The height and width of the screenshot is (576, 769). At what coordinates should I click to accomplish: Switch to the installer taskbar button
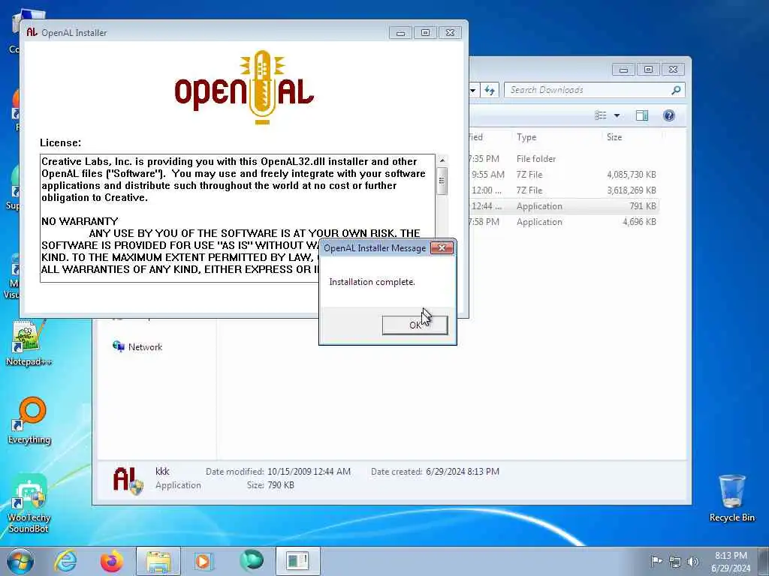click(297, 561)
